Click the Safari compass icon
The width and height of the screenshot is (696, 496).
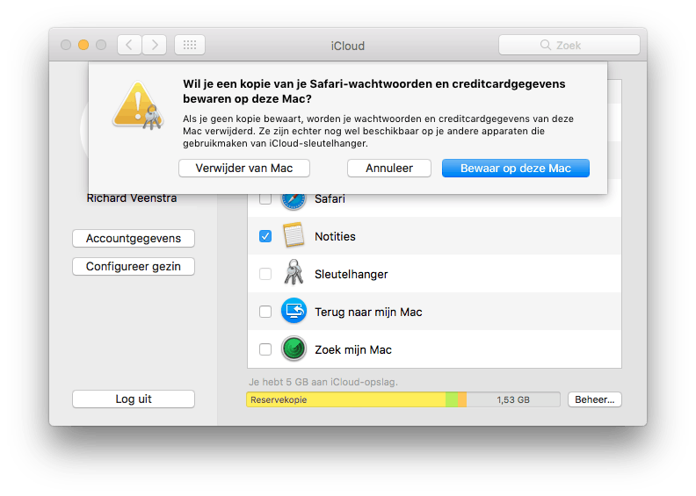pyautogui.click(x=294, y=202)
